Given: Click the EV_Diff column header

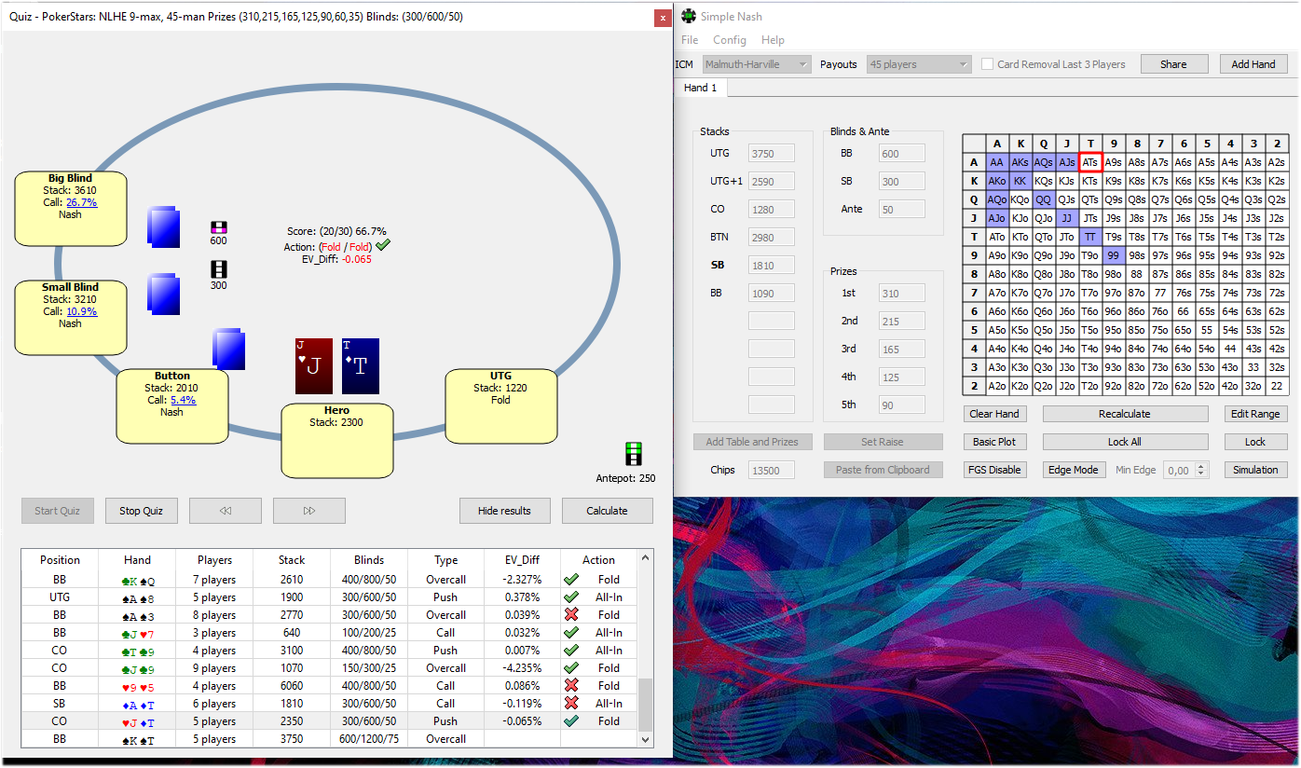Looking at the screenshot, I should [522, 560].
